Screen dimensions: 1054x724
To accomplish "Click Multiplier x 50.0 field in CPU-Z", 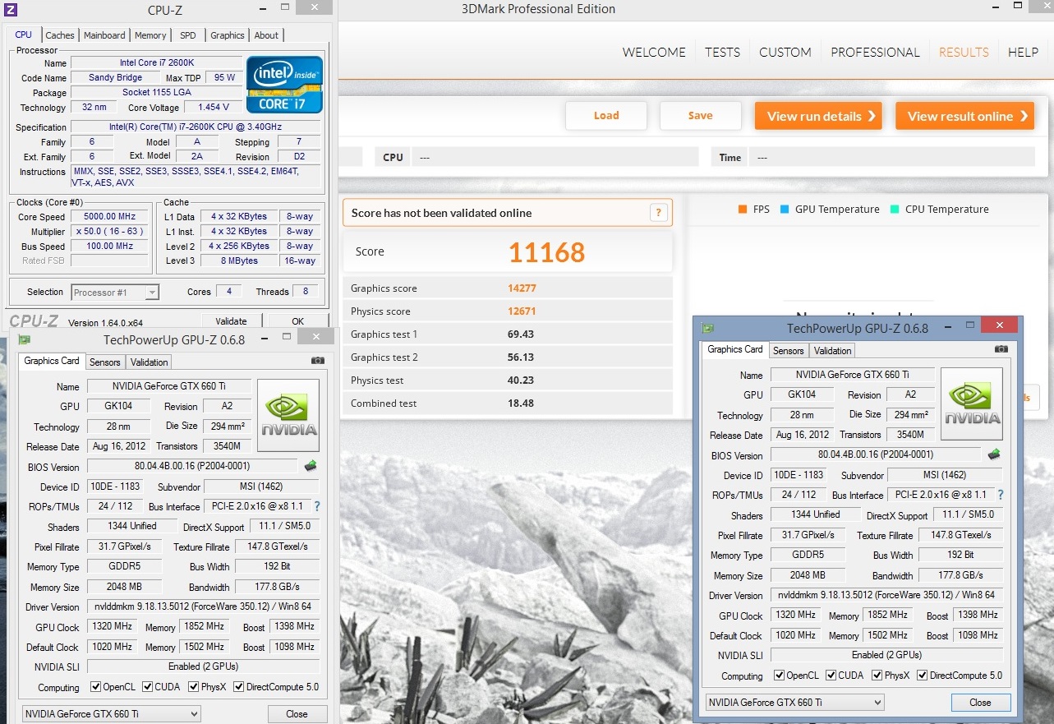I will click(x=109, y=232).
